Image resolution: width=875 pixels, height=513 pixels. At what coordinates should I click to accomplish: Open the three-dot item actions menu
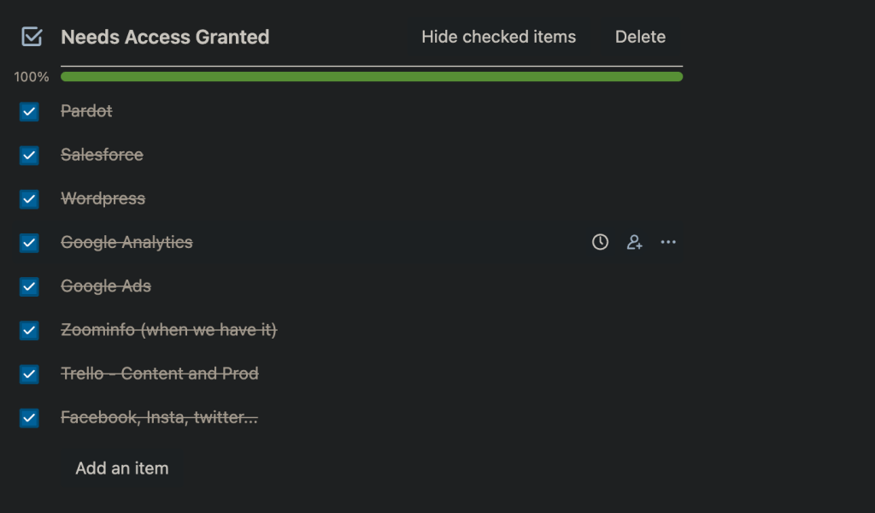click(668, 243)
